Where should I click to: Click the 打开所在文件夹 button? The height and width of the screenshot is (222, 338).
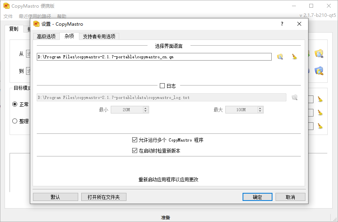coord(104,197)
